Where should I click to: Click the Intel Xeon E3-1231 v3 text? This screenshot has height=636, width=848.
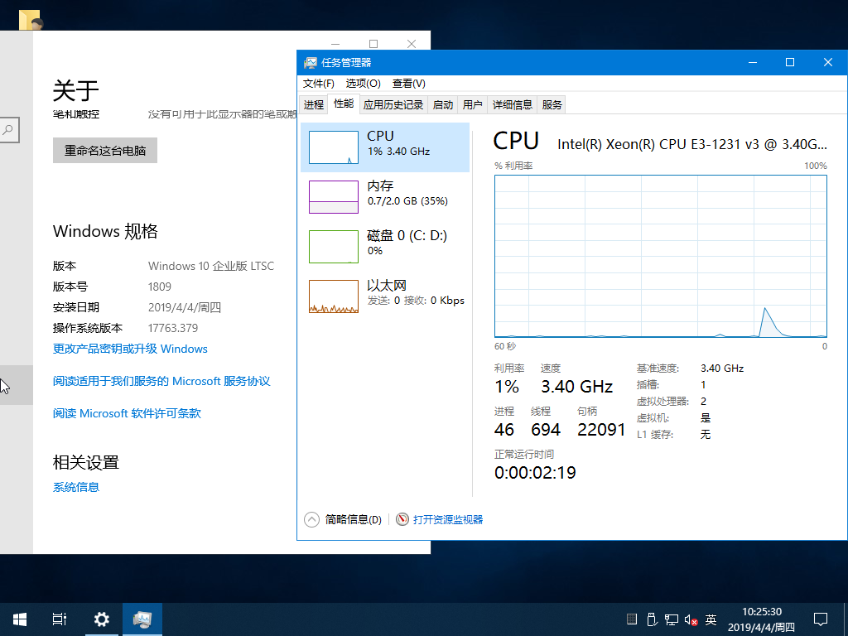tap(692, 144)
